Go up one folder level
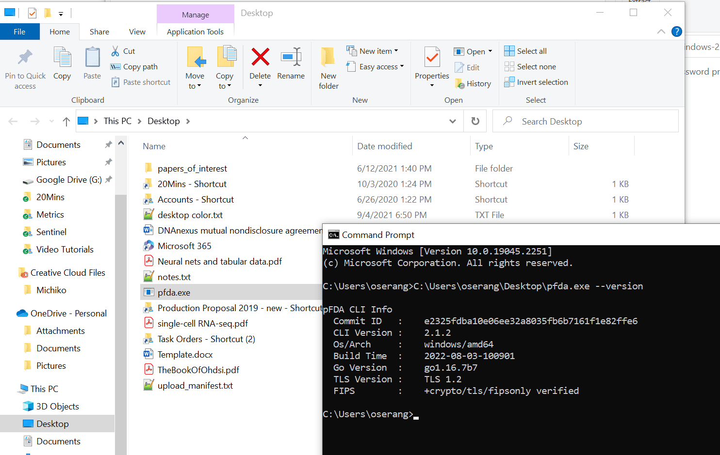This screenshot has width=720, height=455. (66, 121)
